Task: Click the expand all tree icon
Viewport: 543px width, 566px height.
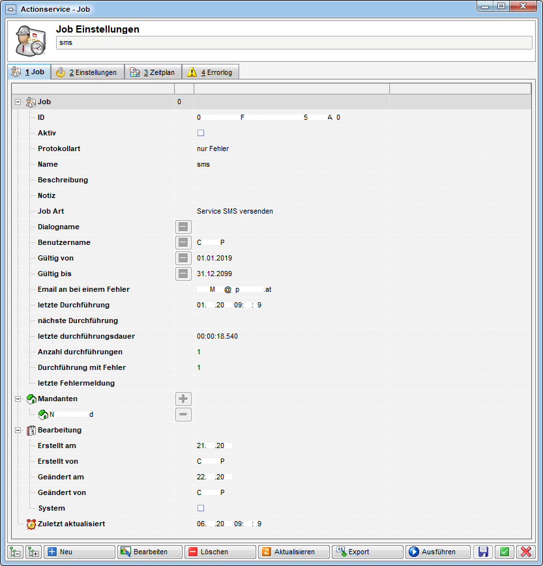Action: (x=33, y=552)
